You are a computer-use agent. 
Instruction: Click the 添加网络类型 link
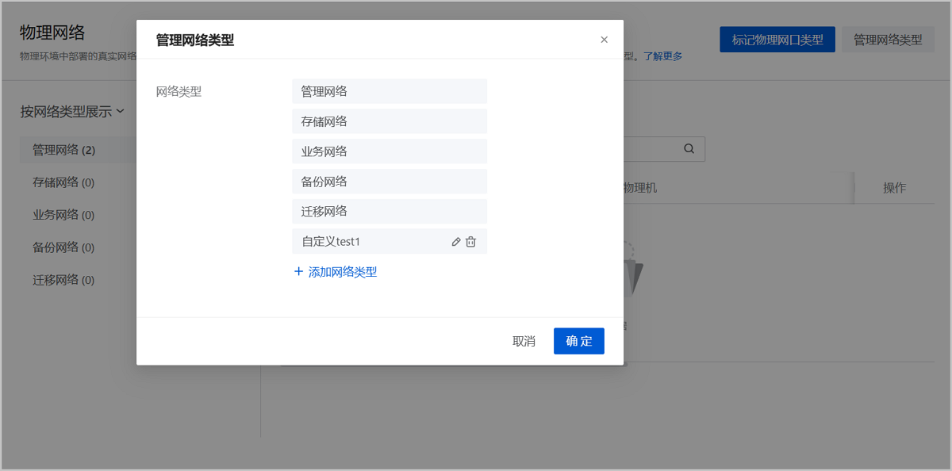click(342, 272)
